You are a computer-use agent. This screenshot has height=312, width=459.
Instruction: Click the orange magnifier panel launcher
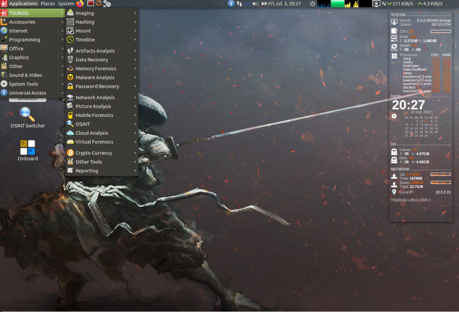click(x=99, y=4)
